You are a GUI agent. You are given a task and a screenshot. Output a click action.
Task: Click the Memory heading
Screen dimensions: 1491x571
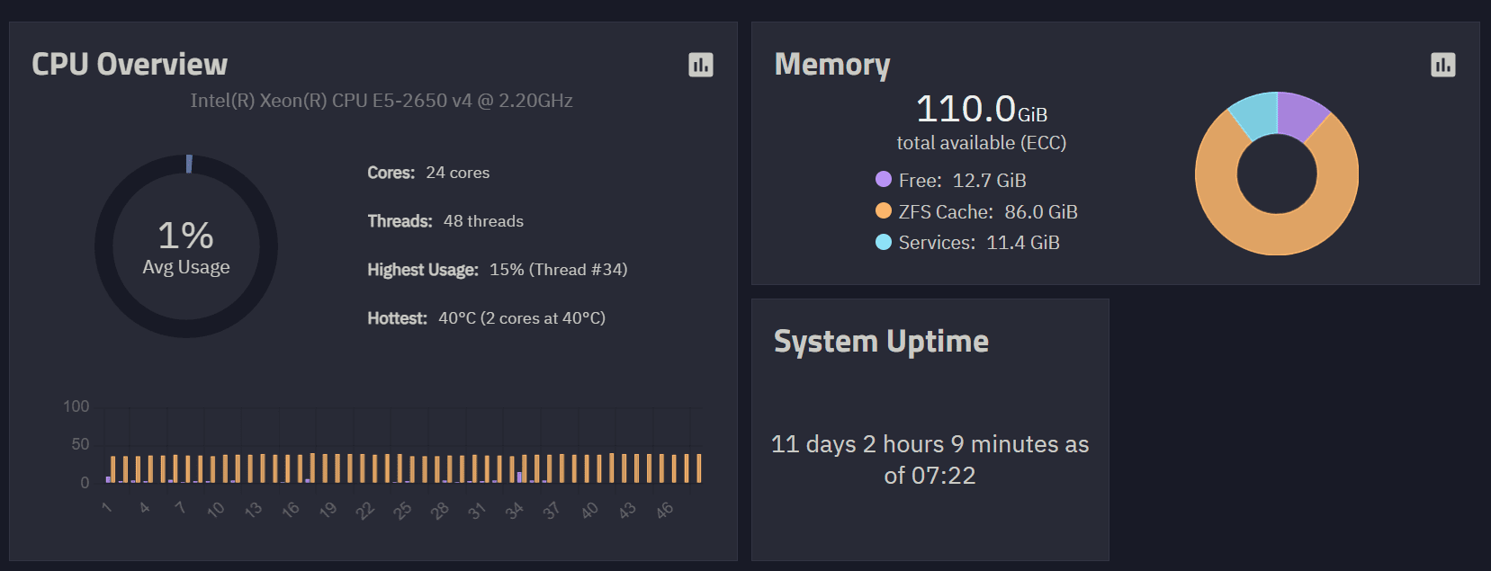coord(832,65)
